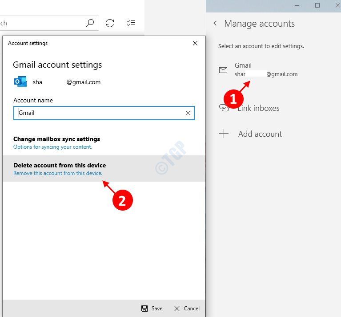
Task: Clear the Account name field with its X
Action: point(188,113)
